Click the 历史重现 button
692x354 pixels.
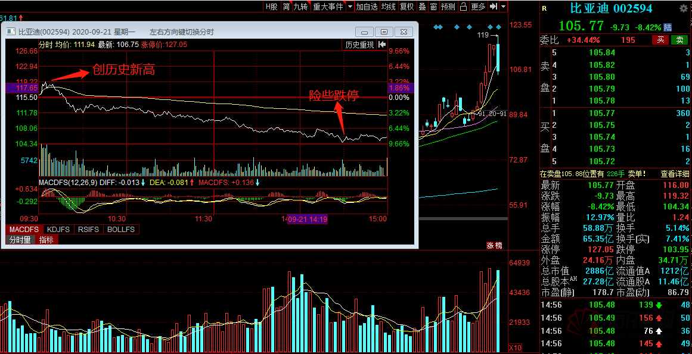pos(359,45)
